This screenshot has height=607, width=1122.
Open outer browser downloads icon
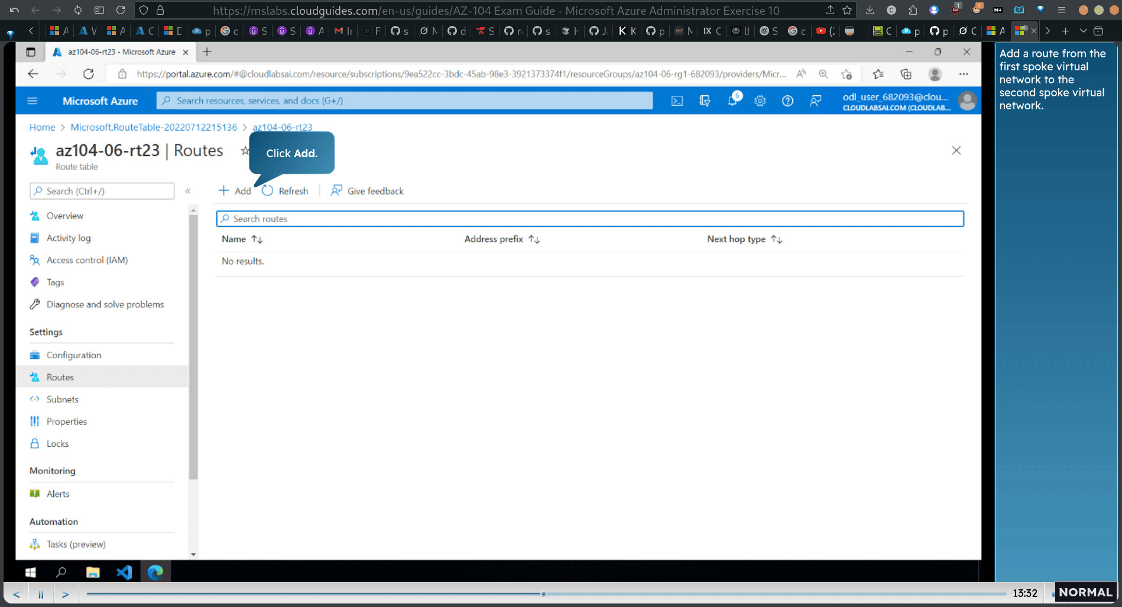870,10
